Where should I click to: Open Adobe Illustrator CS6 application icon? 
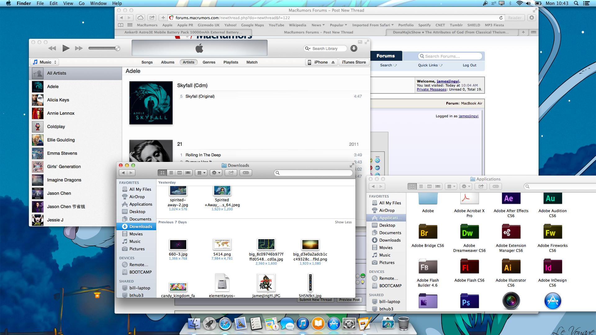tap(511, 267)
